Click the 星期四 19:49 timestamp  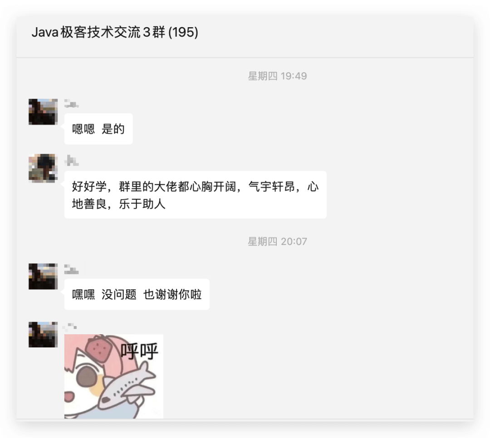point(278,76)
